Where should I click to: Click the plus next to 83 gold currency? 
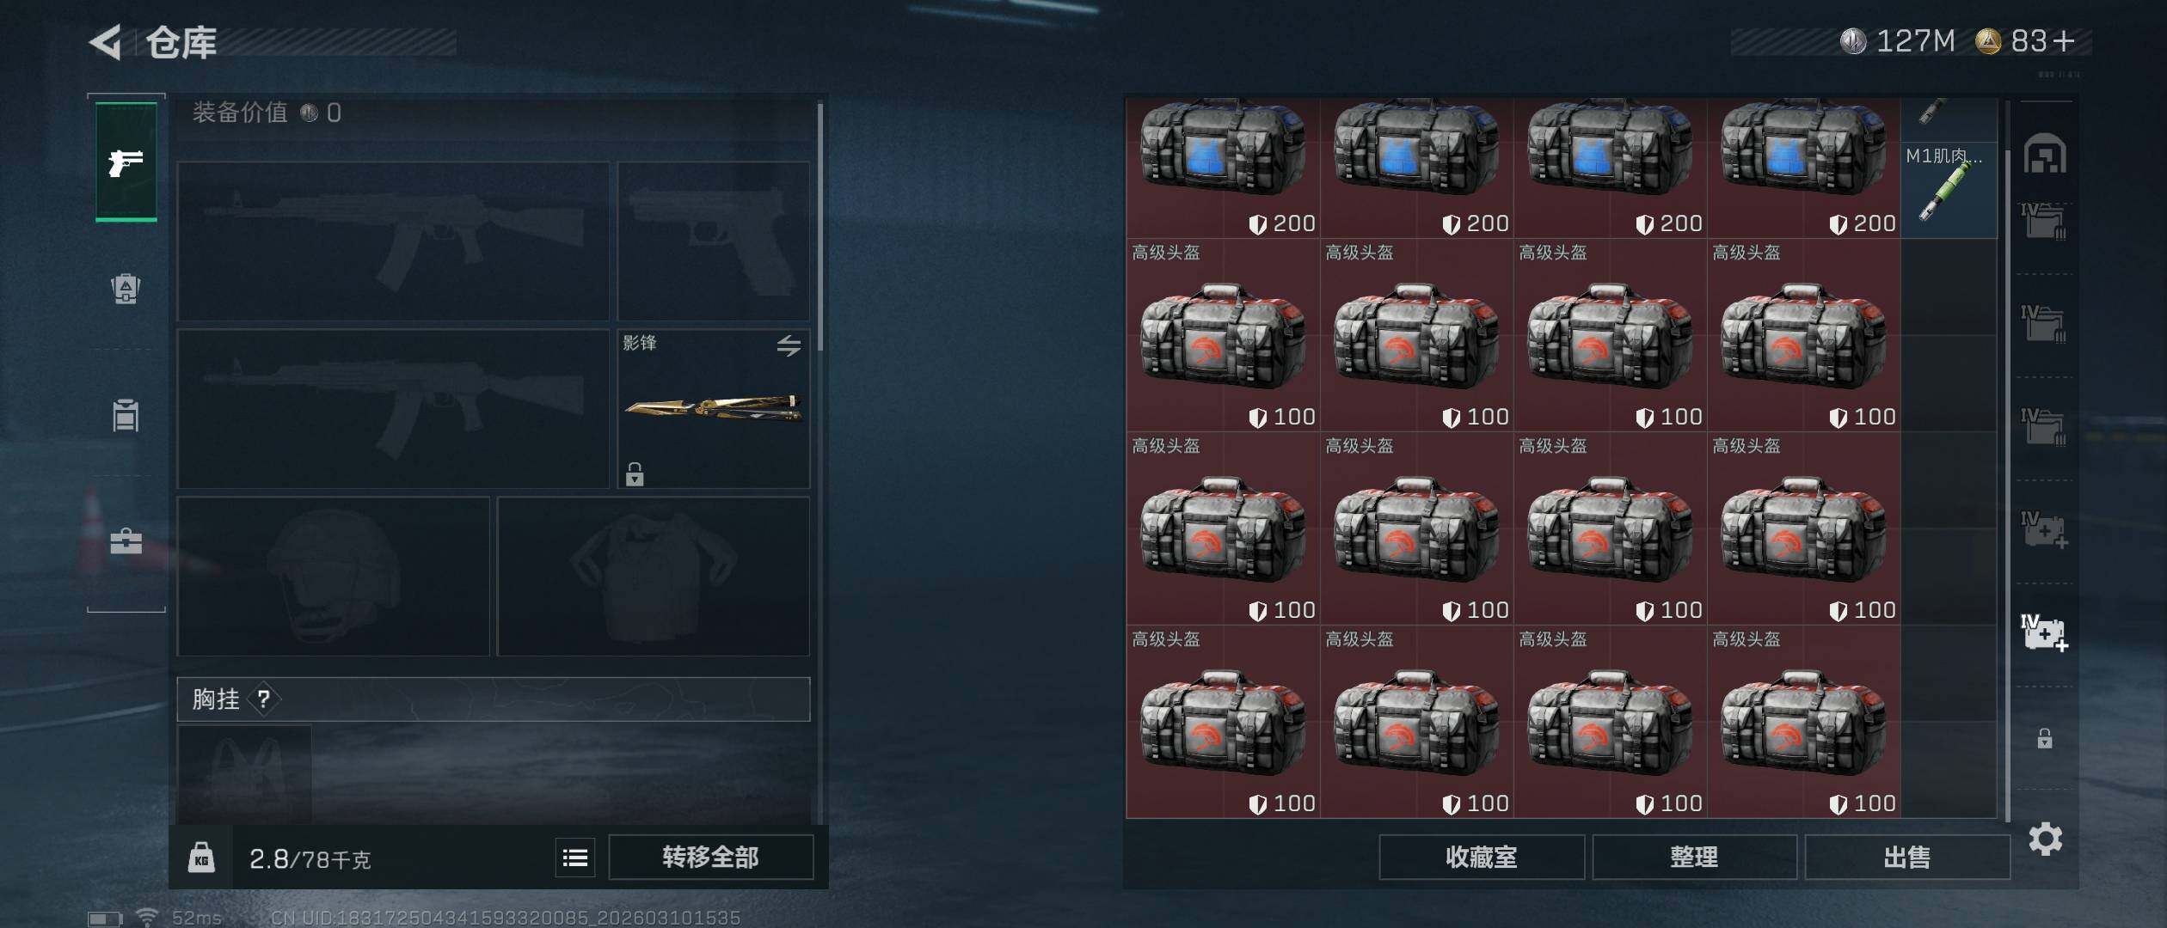2063,40
